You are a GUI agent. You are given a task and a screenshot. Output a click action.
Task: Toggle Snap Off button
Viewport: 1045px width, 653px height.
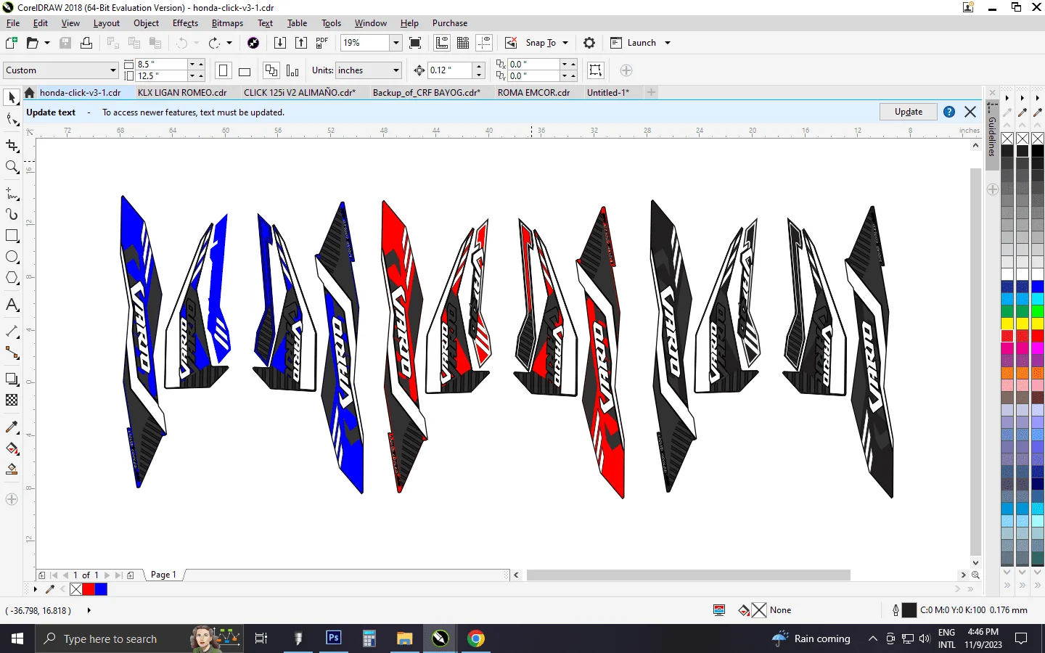[511, 43]
